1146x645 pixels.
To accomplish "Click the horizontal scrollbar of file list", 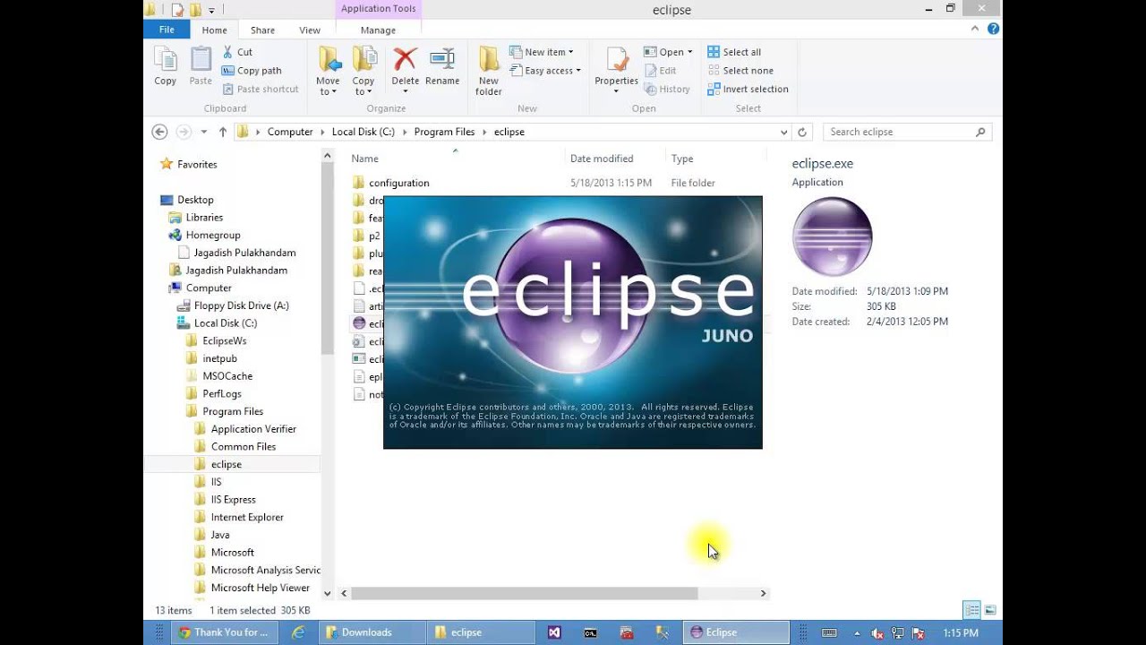I will 524,593.
